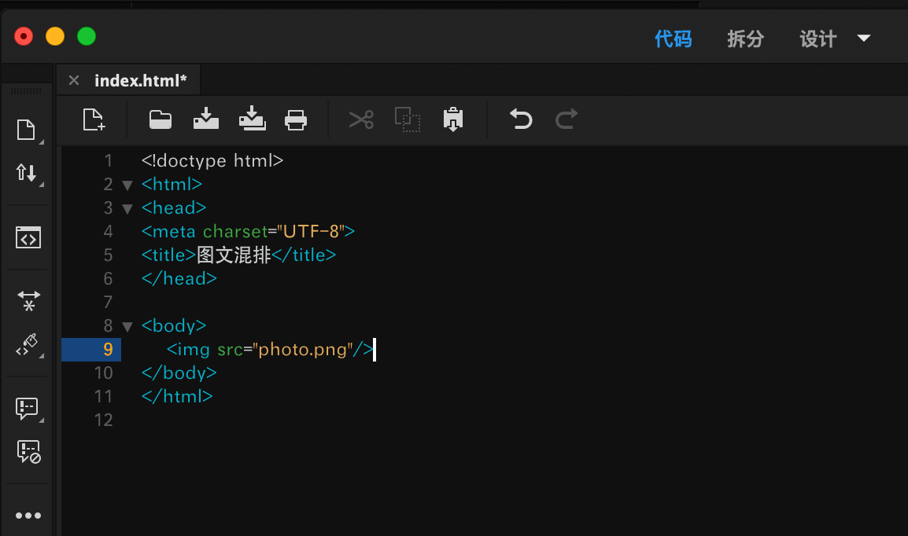Print the code with the printer icon

296,119
